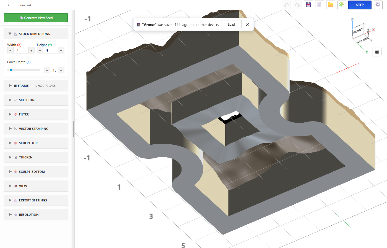
Task: Click the Skeleton section icon
Action: click(16, 100)
